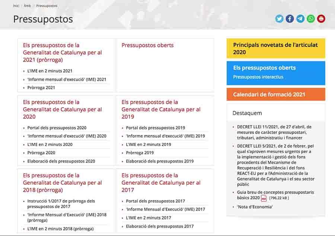
Task: Share the page on Twitter
Action: 279,18
